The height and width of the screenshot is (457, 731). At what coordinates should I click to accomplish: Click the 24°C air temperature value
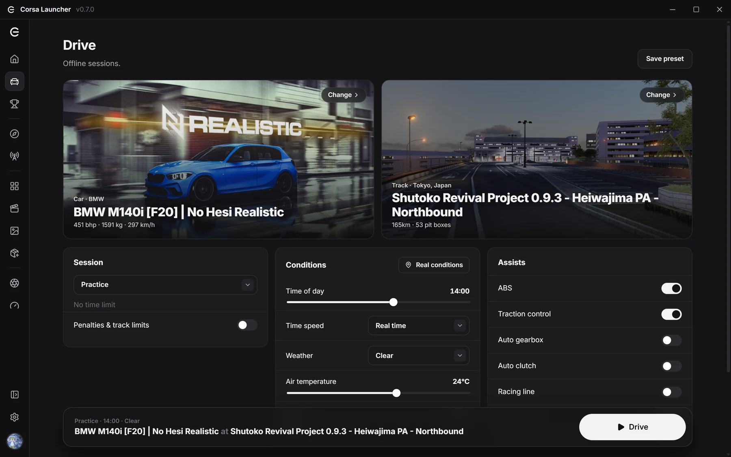coord(461,381)
